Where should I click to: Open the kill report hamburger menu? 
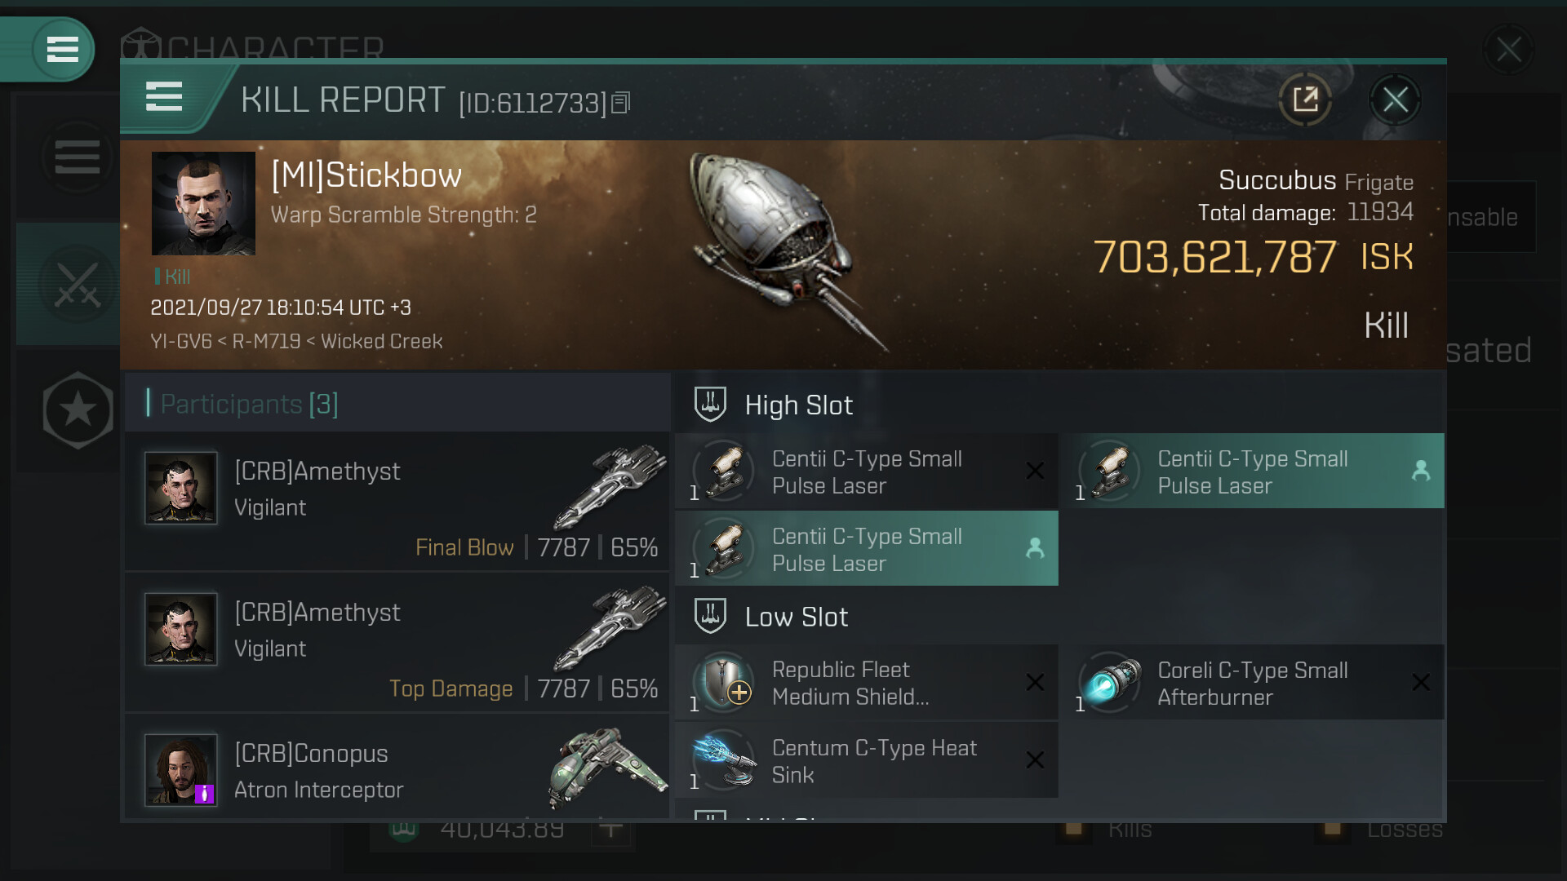pyautogui.click(x=164, y=97)
